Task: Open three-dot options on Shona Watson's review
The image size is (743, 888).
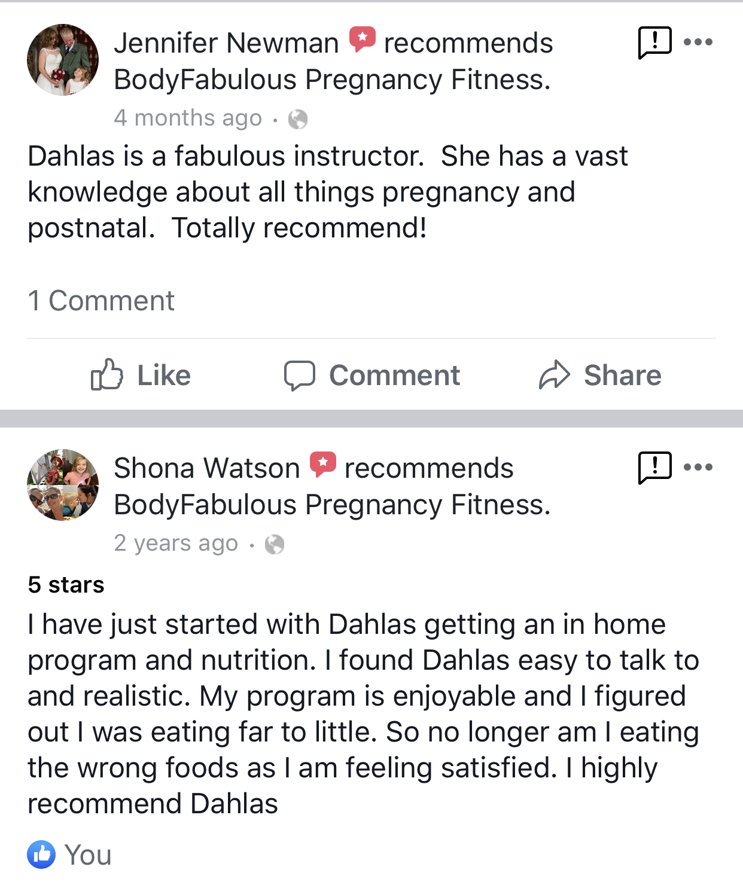Action: coord(698,467)
